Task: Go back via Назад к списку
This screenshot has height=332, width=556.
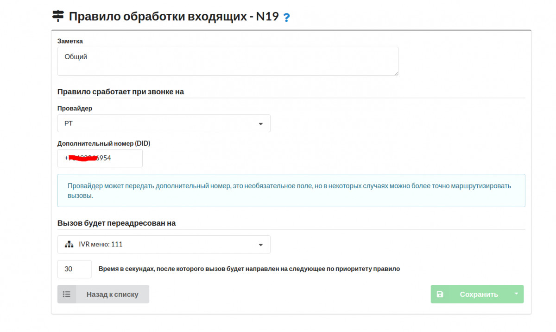Action: click(x=112, y=294)
